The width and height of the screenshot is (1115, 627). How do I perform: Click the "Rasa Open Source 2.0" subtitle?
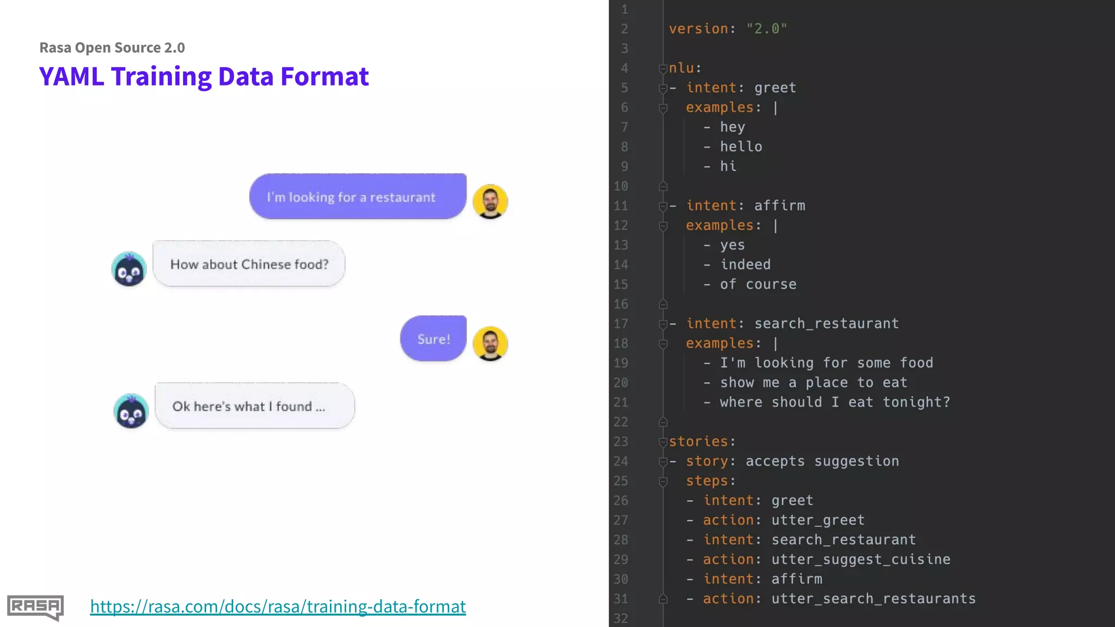pos(112,48)
